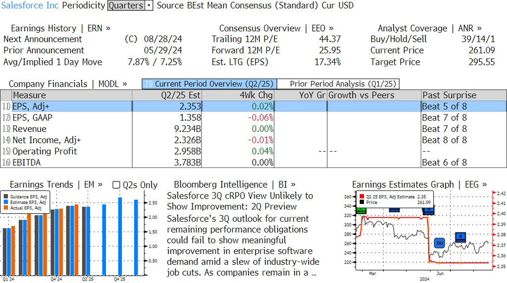
Task: Click the YoY Gr column header
Action: tap(301, 95)
